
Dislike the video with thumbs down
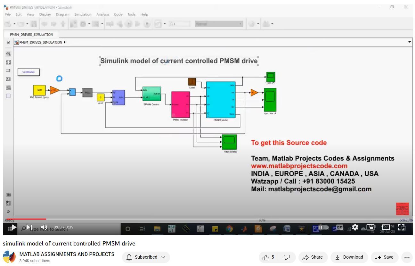[287, 257]
